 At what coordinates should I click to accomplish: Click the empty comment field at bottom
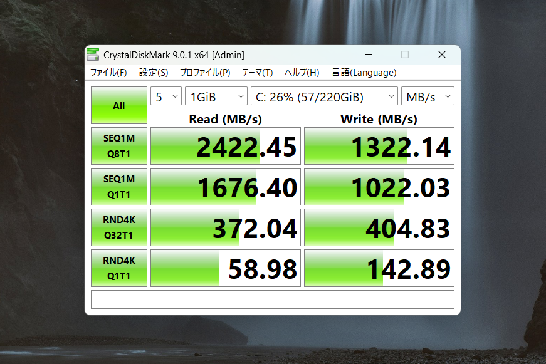coord(273,299)
